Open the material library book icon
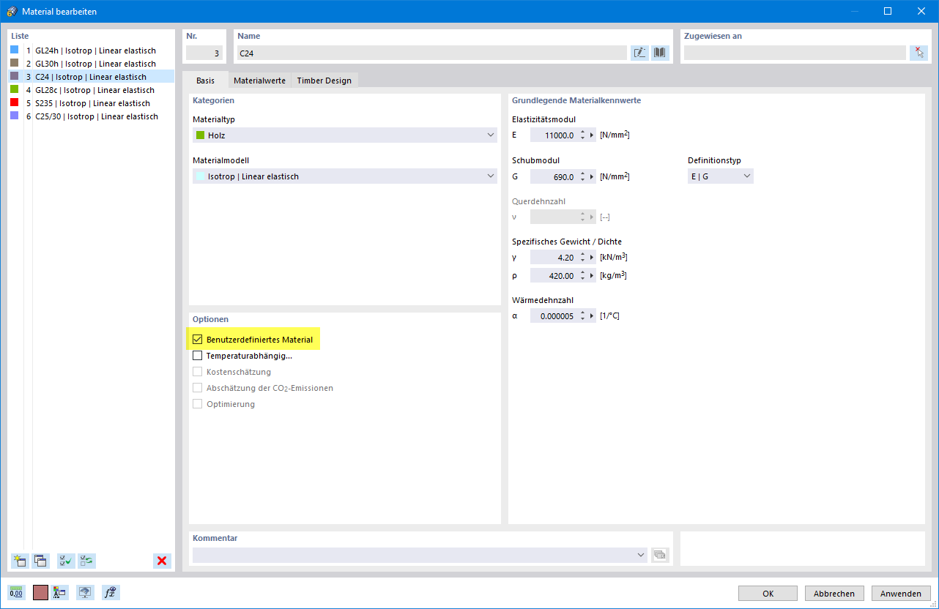Screen dimensions: 939x609 [660, 53]
